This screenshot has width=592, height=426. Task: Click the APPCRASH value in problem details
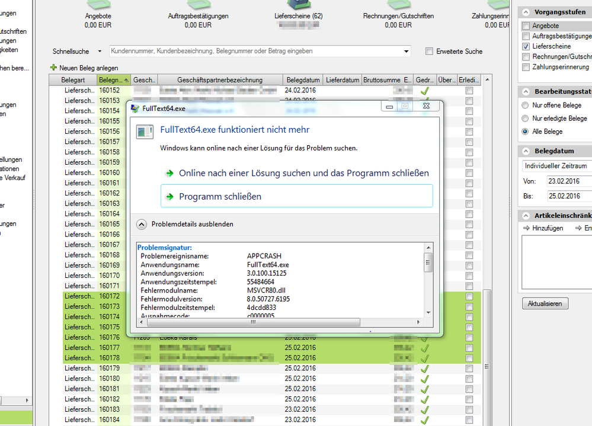tap(264, 256)
